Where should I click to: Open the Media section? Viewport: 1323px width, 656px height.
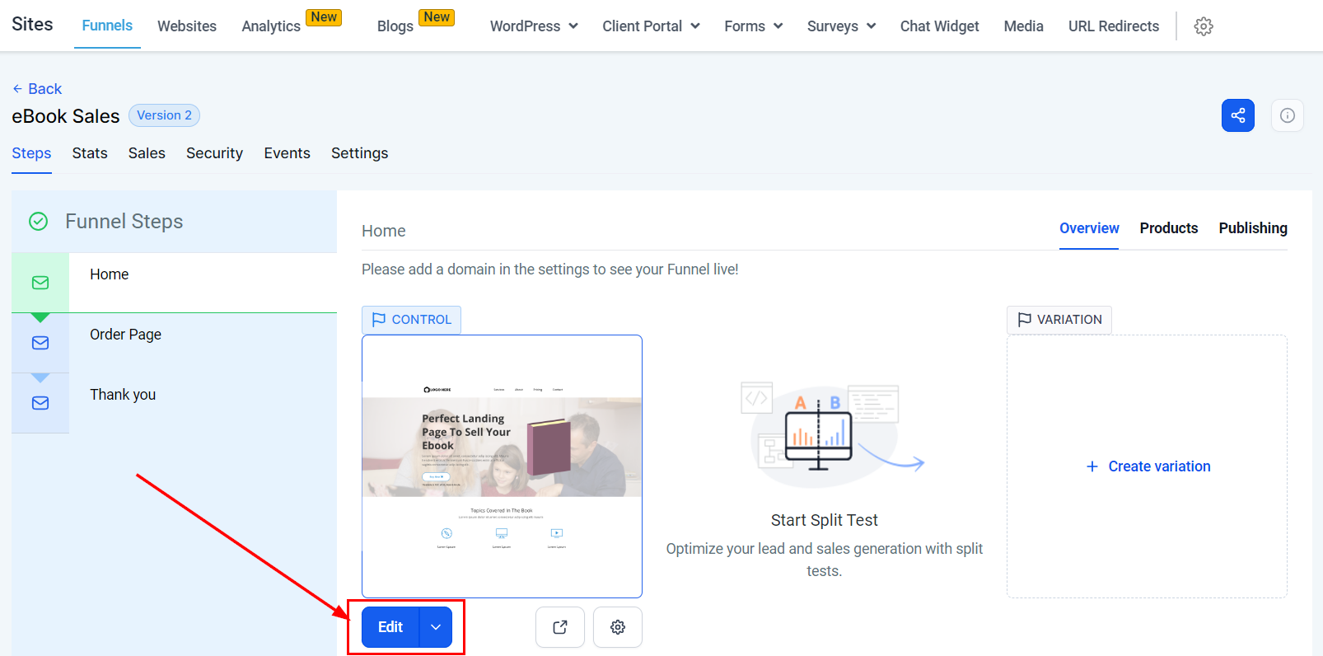1023,26
